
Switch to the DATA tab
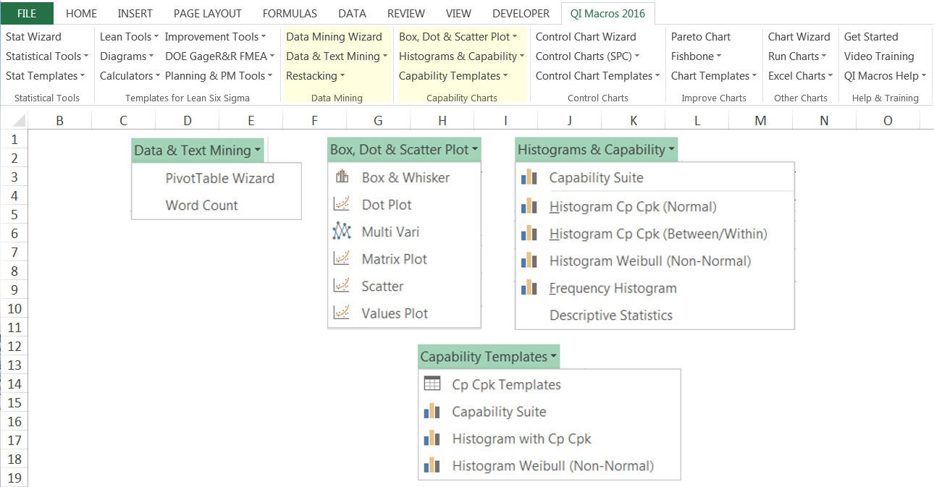(352, 13)
